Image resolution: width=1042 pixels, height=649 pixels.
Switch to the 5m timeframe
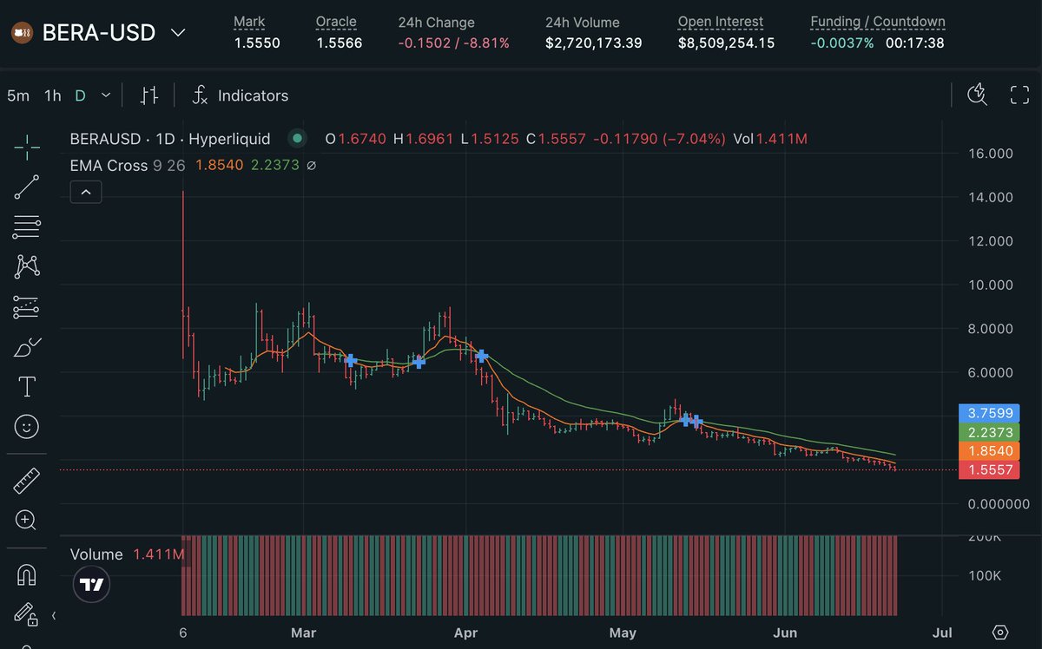pos(18,95)
